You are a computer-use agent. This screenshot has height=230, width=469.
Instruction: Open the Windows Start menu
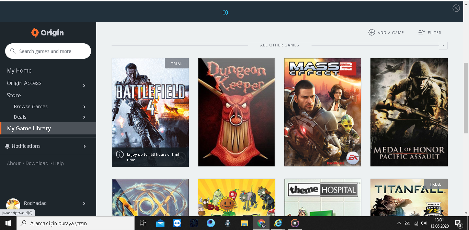coord(8,223)
